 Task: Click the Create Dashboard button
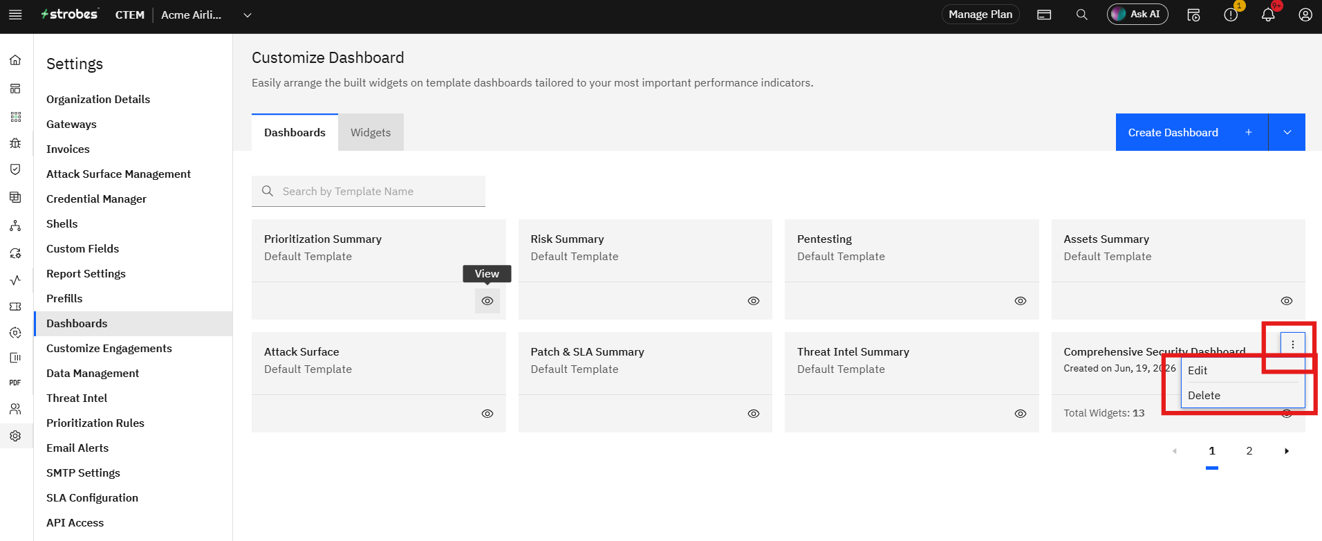[x=1192, y=132]
